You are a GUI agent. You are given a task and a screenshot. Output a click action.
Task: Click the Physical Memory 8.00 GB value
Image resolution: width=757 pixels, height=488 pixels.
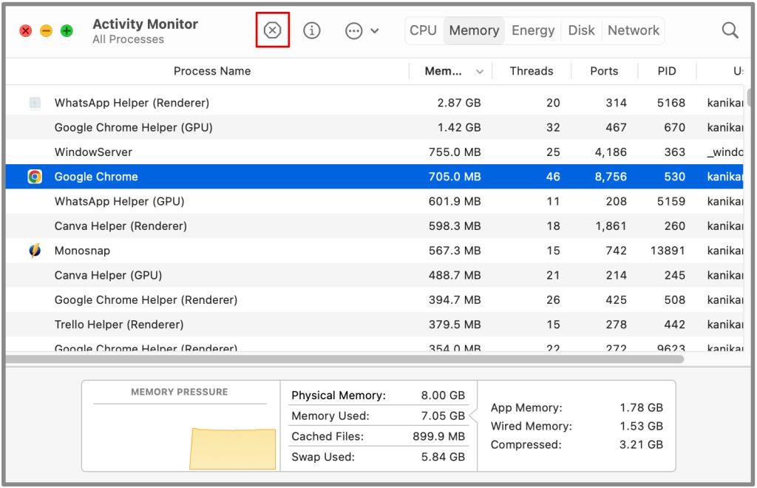click(443, 396)
